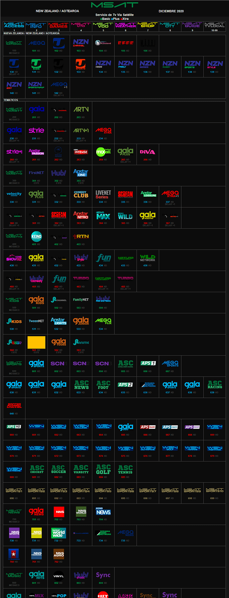The width and height of the screenshot is (229, 598).
Task: Click Oceania Sports Network logo, channel 636
Action: [x=148, y=385]
